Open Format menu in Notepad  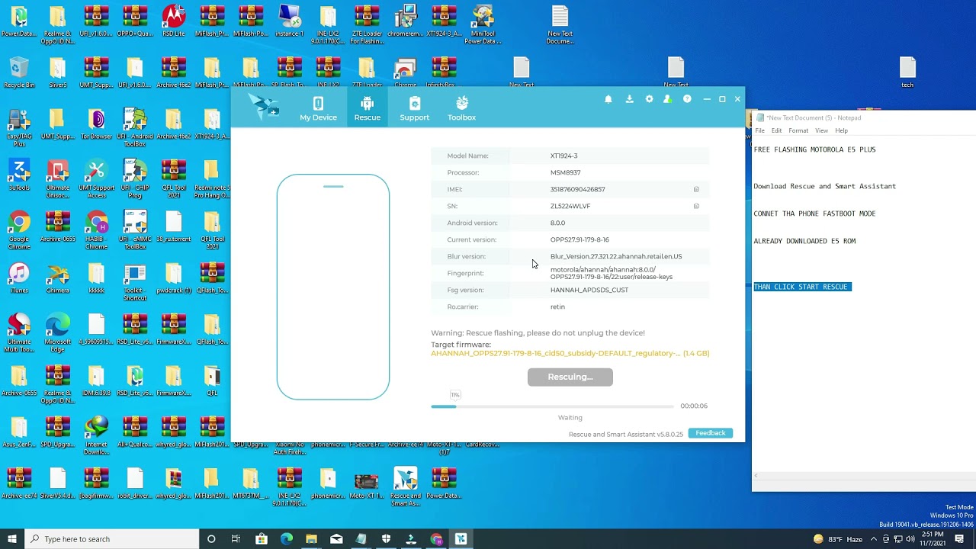click(x=798, y=130)
